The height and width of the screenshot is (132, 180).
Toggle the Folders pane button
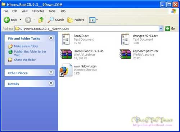(x=76, y=20)
